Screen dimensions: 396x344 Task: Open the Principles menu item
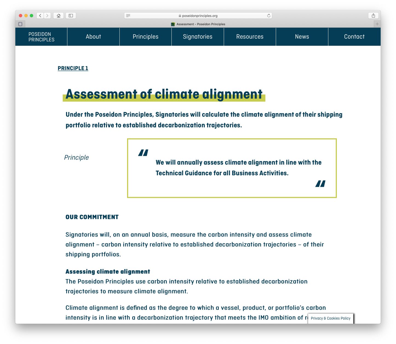[x=145, y=37]
